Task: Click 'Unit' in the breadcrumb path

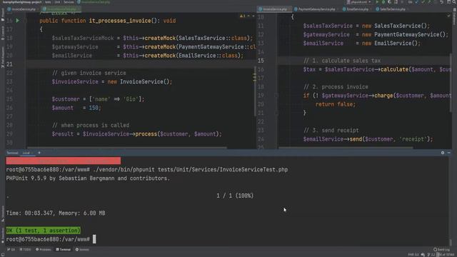Action: pyautogui.click(x=57, y=2)
